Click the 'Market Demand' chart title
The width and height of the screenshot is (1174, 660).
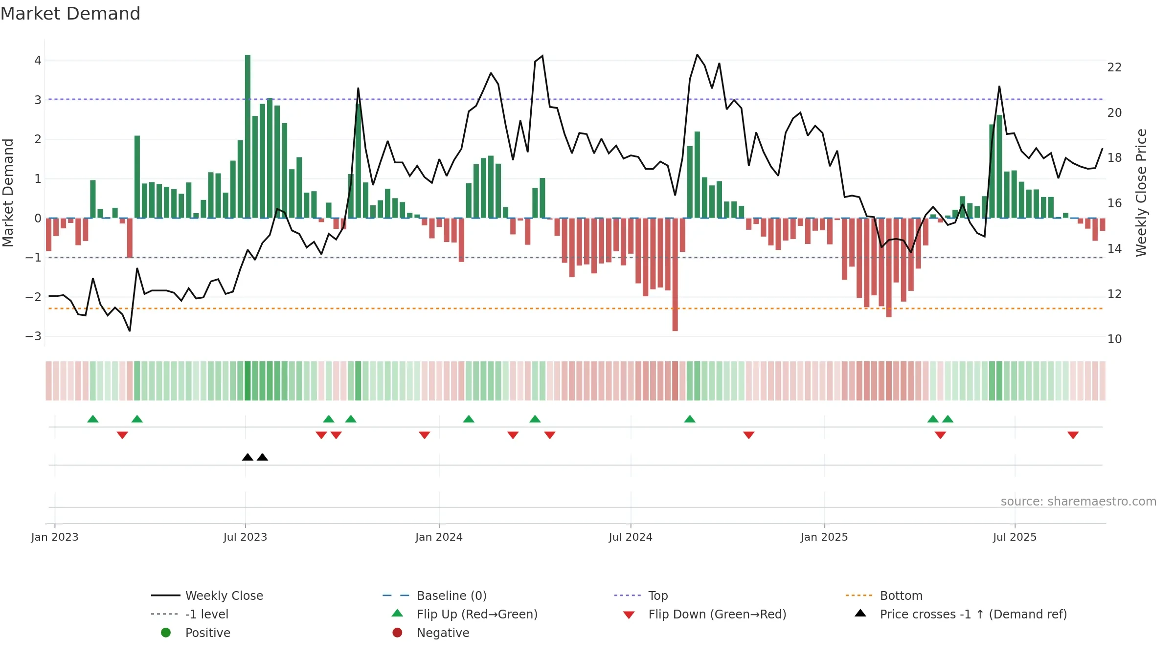70,14
